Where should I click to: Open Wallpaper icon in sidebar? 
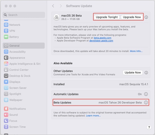click(x=6, y=100)
